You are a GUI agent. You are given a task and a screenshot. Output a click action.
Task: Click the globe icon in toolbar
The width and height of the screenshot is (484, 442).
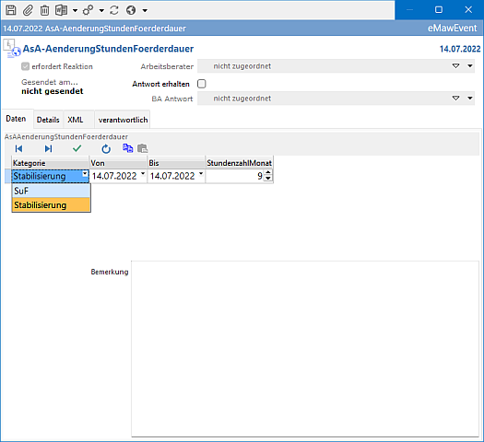(131, 10)
